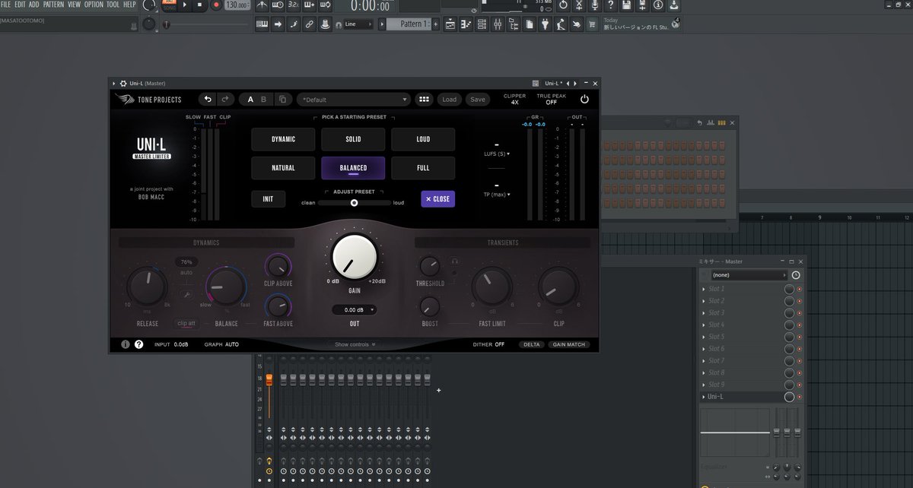Open the VIEW menu

[74, 5]
